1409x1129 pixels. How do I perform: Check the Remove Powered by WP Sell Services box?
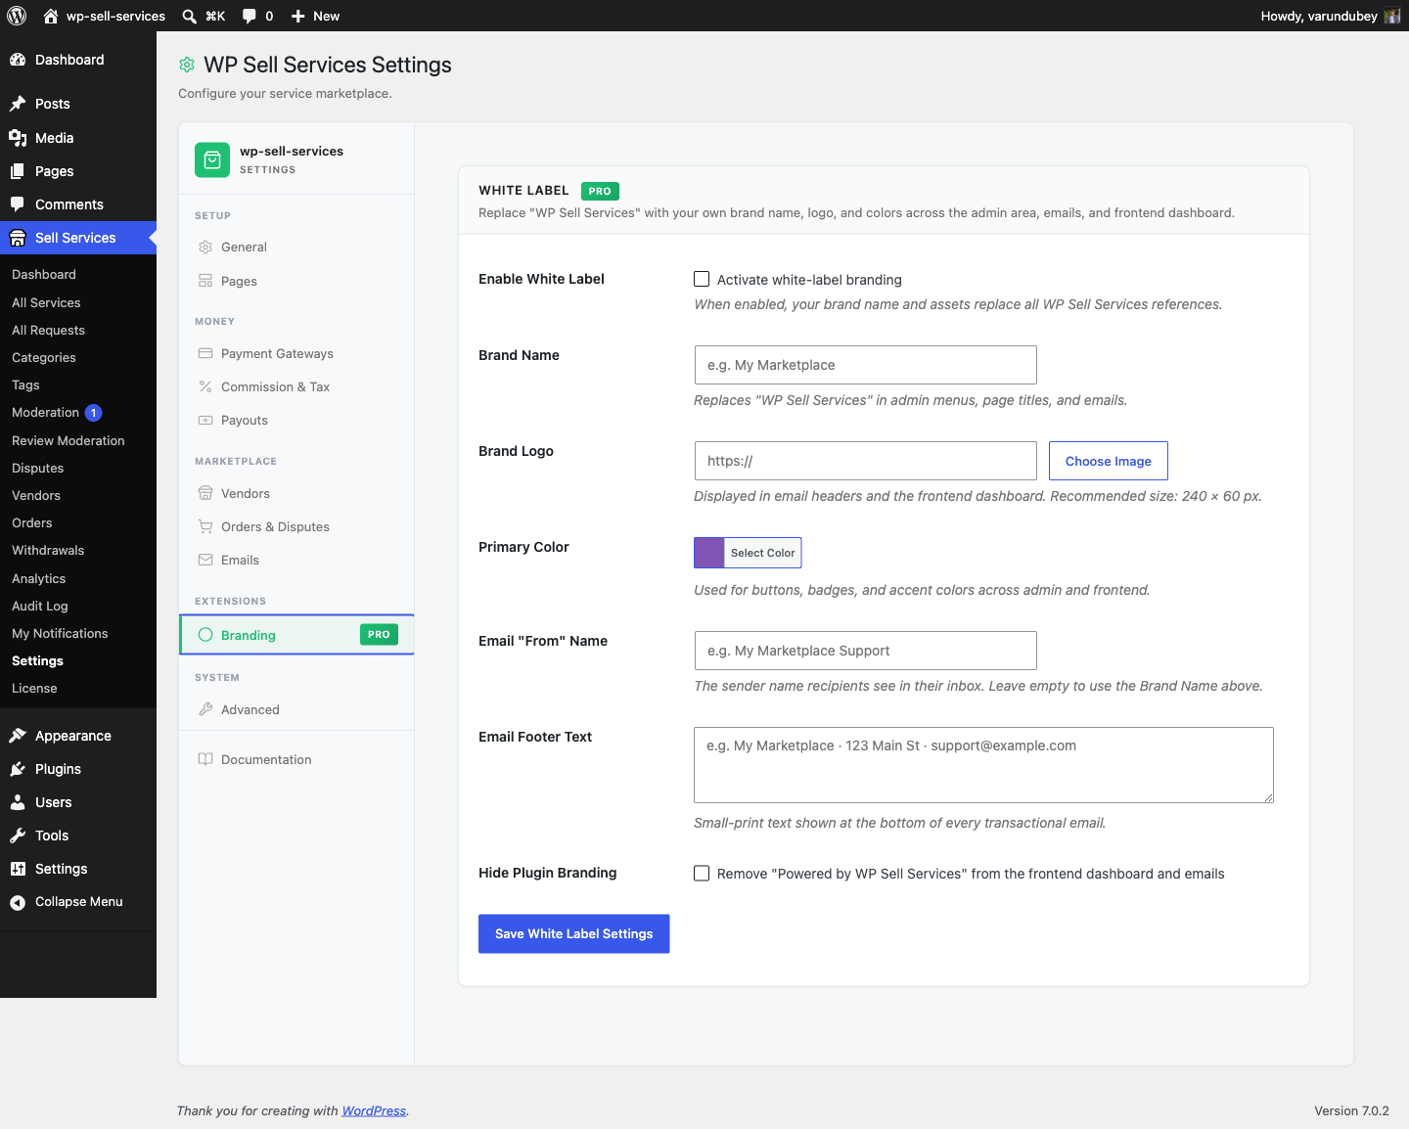pyautogui.click(x=702, y=873)
